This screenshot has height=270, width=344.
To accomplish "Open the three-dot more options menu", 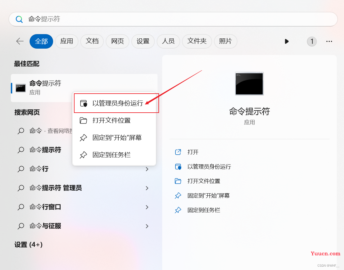I will point(329,41).
